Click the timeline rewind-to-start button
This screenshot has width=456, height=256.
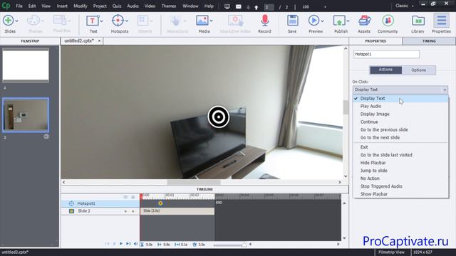(107, 244)
